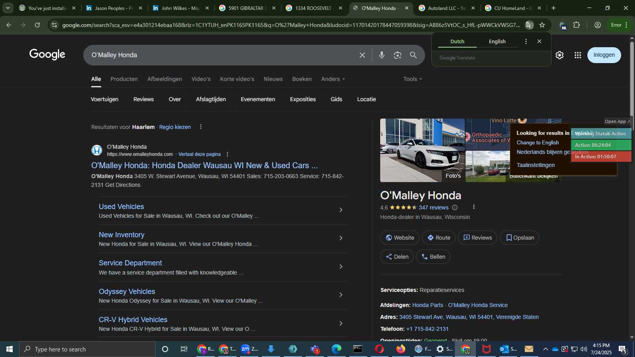This screenshot has width=635, height=357.
Task: Expand Used Vehicles sitelink chevron
Action: click(341, 210)
